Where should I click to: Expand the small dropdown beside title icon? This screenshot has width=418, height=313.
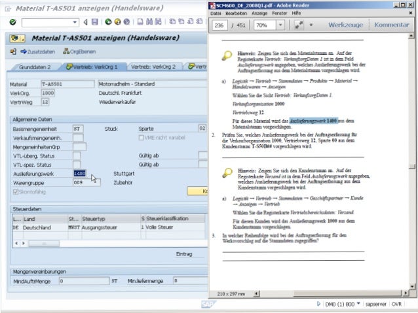click(23, 39)
